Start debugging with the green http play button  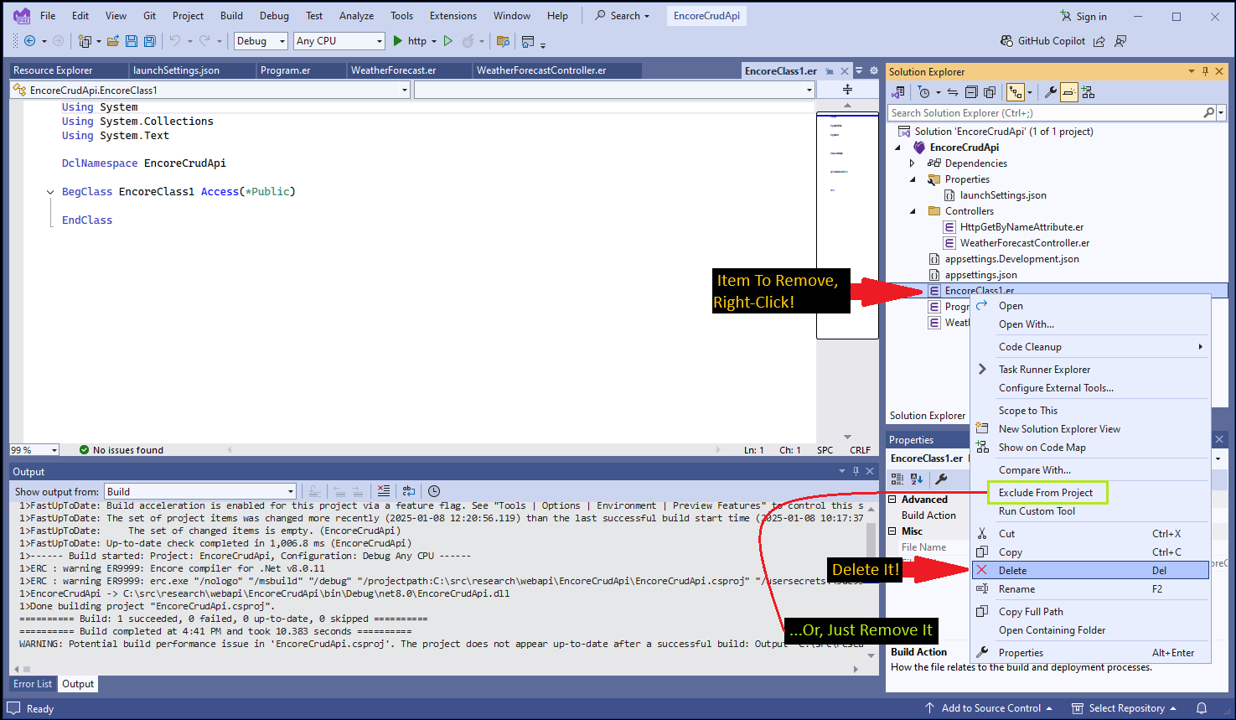(x=398, y=41)
